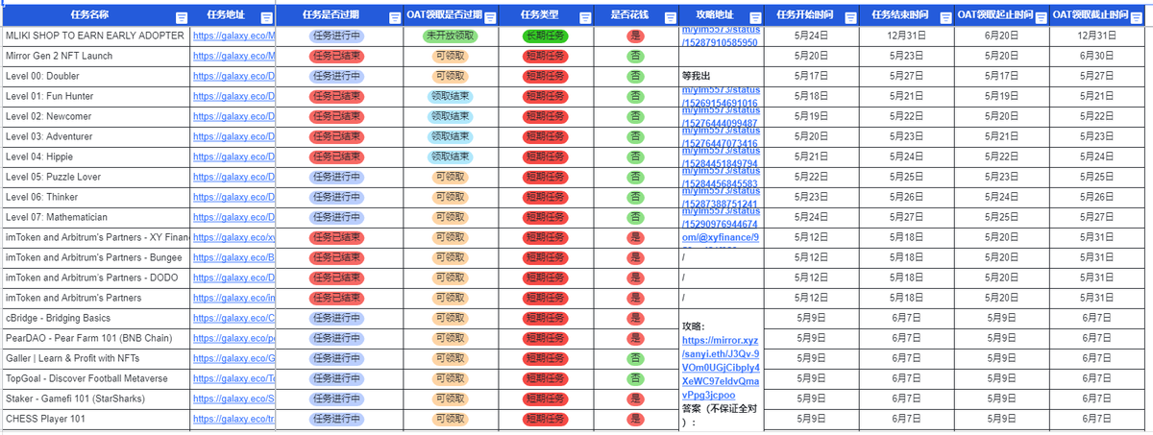
Task: Open the filter for OAT领取是否过期 column
Action: pyautogui.click(x=490, y=17)
